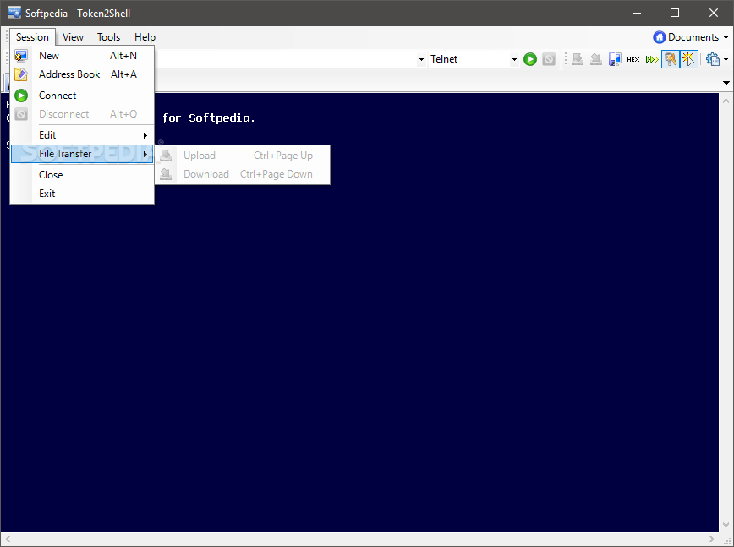
Task: Click the Documents home icon
Action: coord(659,37)
